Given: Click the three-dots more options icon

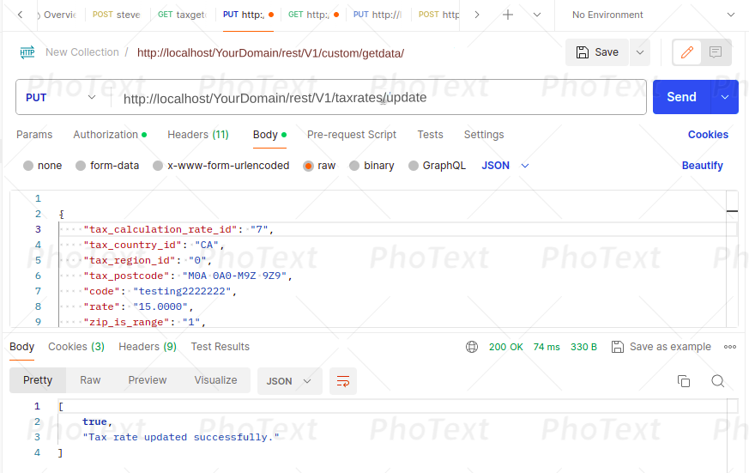Looking at the screenshot, I should click(730, 347).
